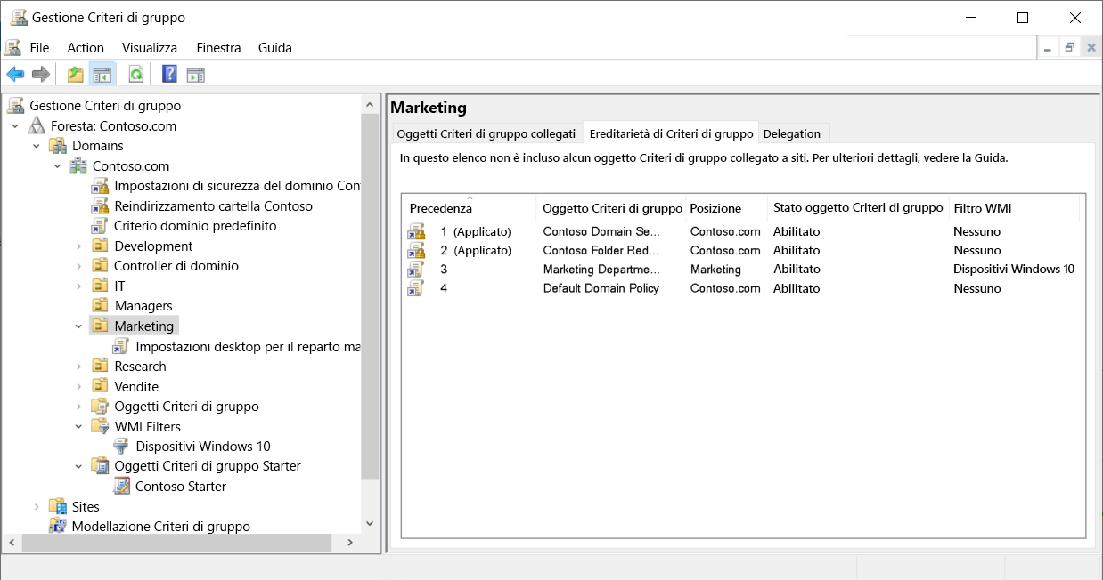Select the Gestione Criteri di gruppo root icon
Screen dimensions: 1103x580
tap(14, 105)
